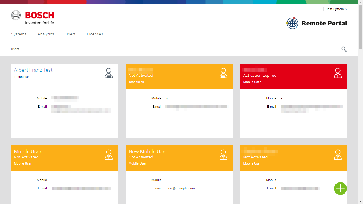The image size is (363, 204).
Task: Click the Bosch logo
Action: [x=33, y=18]
